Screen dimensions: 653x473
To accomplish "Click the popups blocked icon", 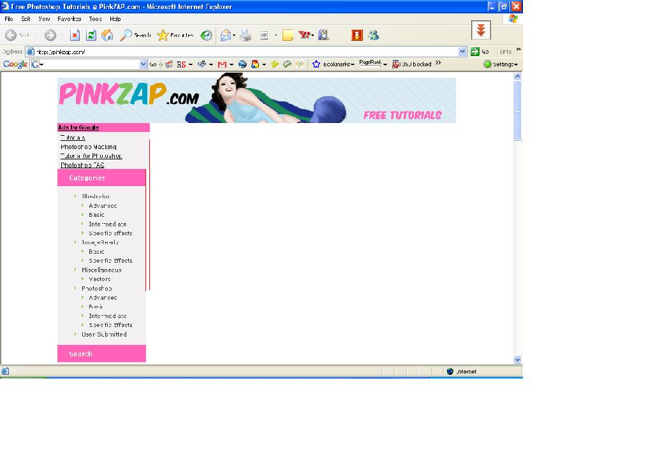I will point(396,64).
